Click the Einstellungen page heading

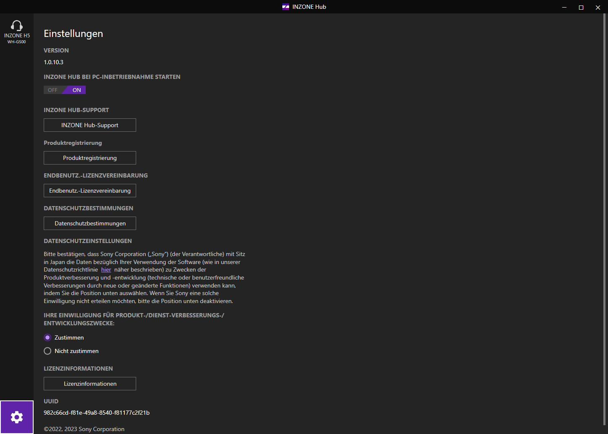coord(74,34)
